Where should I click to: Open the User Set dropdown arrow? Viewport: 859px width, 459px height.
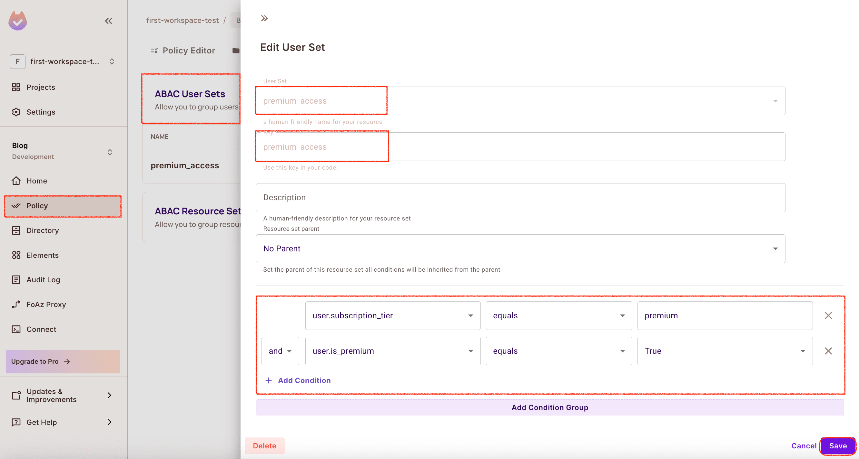pos(775,101)
